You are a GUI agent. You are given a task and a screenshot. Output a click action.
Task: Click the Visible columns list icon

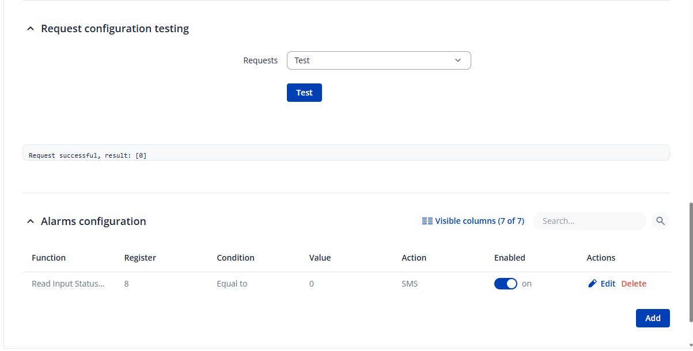[x=427, y=221]
